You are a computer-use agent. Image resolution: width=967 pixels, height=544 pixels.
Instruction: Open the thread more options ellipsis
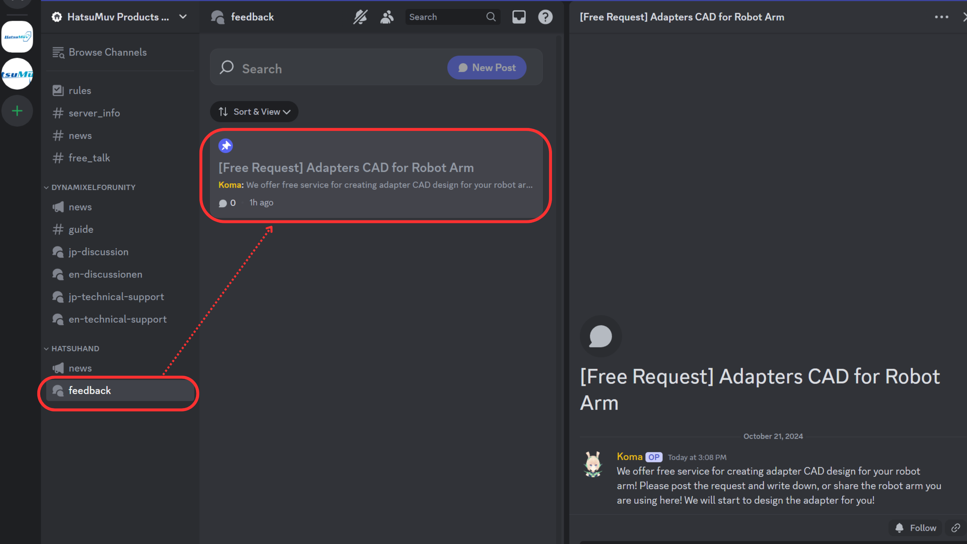pyautogui.click(x=941, y=17)
